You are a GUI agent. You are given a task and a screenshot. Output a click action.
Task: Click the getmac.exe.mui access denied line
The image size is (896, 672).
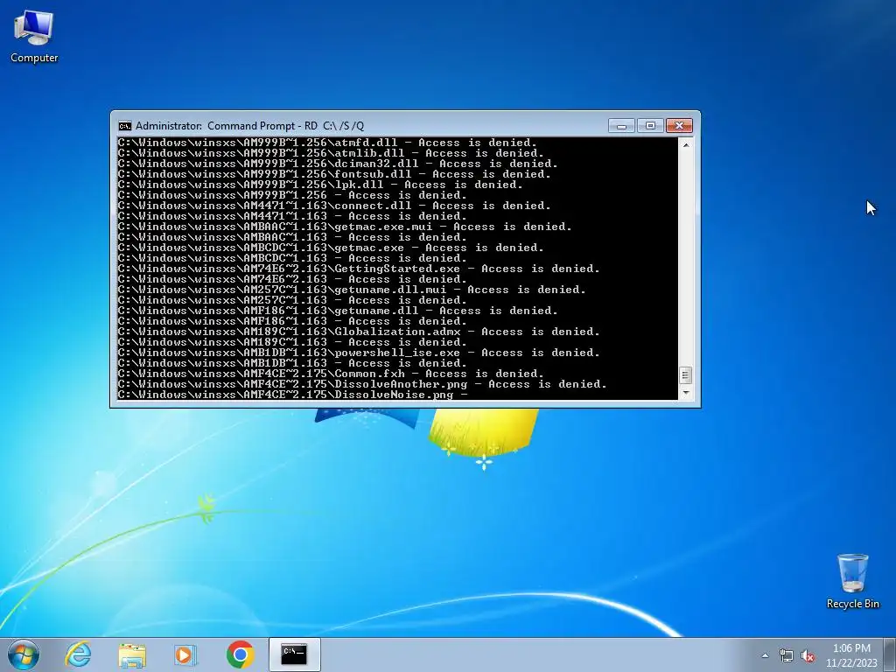click(345, 227)
